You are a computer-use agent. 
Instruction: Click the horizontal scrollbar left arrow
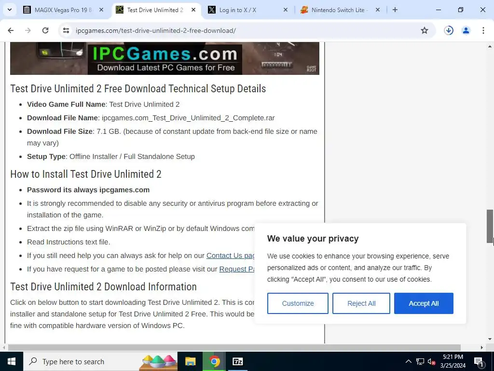pos(4,347)
